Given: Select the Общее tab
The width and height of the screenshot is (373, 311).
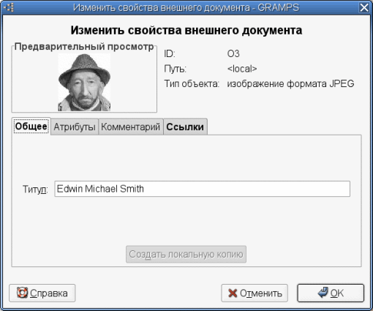Looking at the screenshot, I should (31, 126).
